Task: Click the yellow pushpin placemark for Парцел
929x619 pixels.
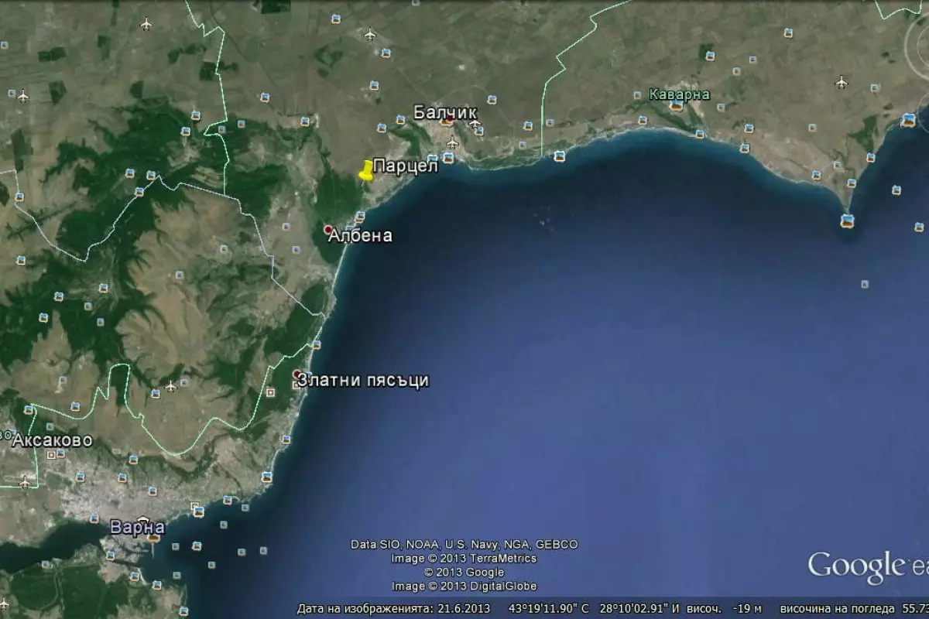Action: (366, 171)
